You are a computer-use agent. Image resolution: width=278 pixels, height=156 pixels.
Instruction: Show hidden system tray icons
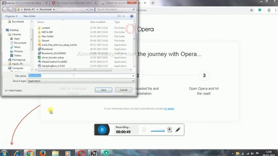click(x=233, y=153)
